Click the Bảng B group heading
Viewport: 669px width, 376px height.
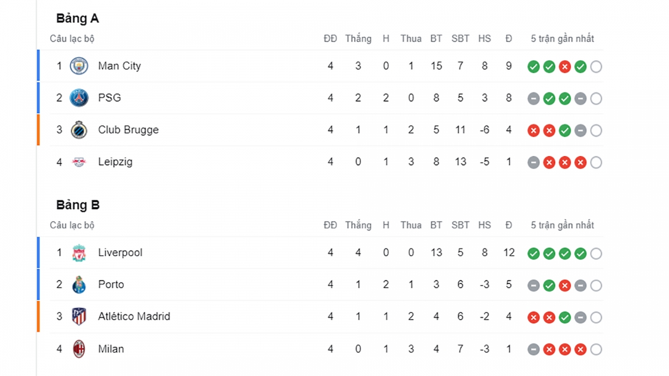tap(77, 205)
